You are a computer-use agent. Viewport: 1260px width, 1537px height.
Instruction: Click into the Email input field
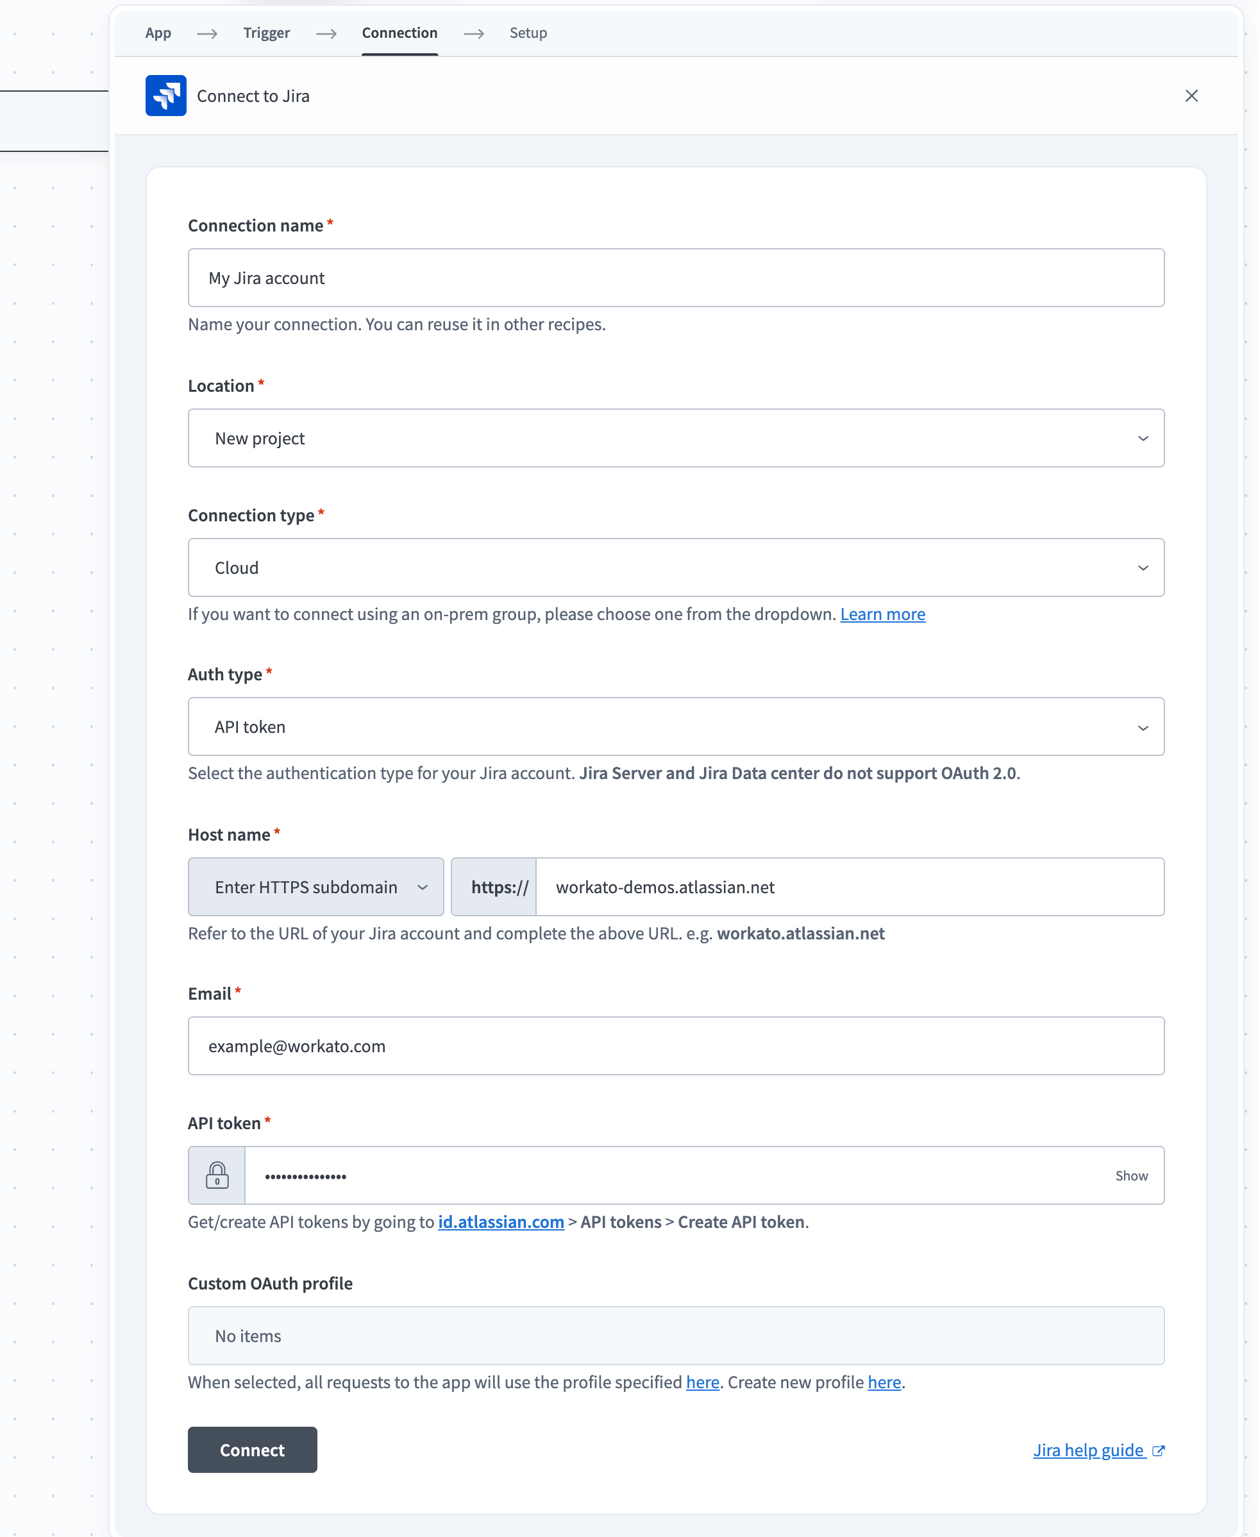[676, 1046]
